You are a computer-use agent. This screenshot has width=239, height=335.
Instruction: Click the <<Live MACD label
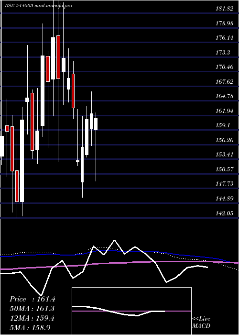tap(201, 323)
